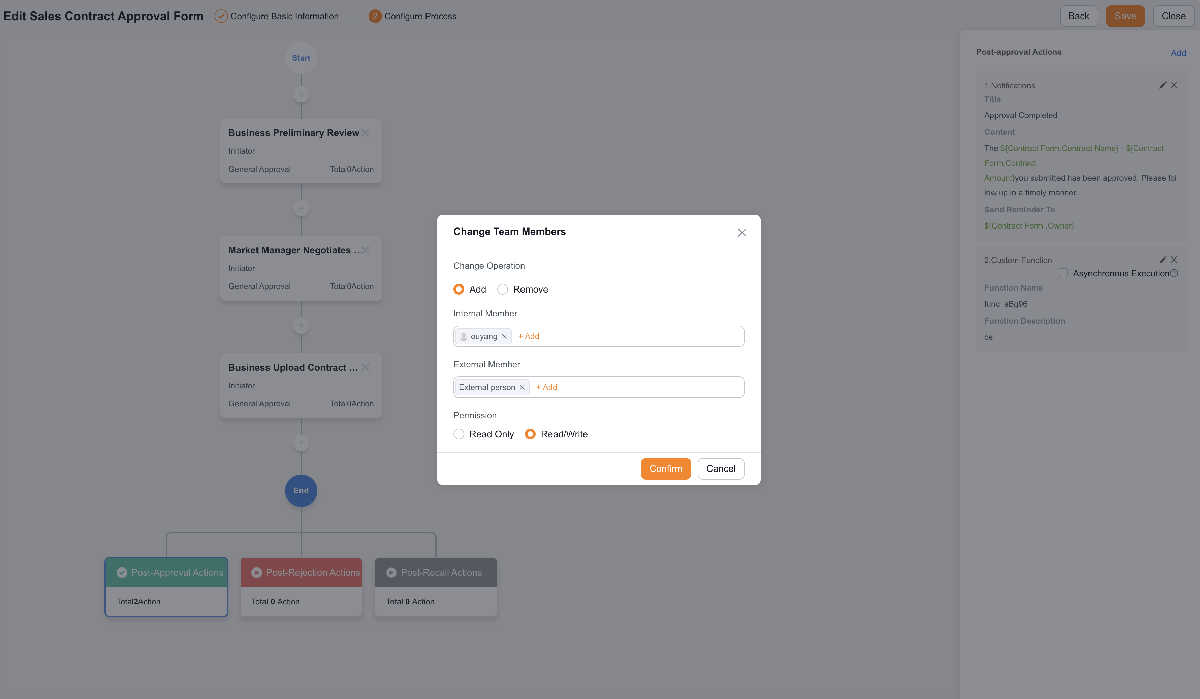This screenshot has height=699, width=1200.
Task: Select the End node
Action: point(301,490)
